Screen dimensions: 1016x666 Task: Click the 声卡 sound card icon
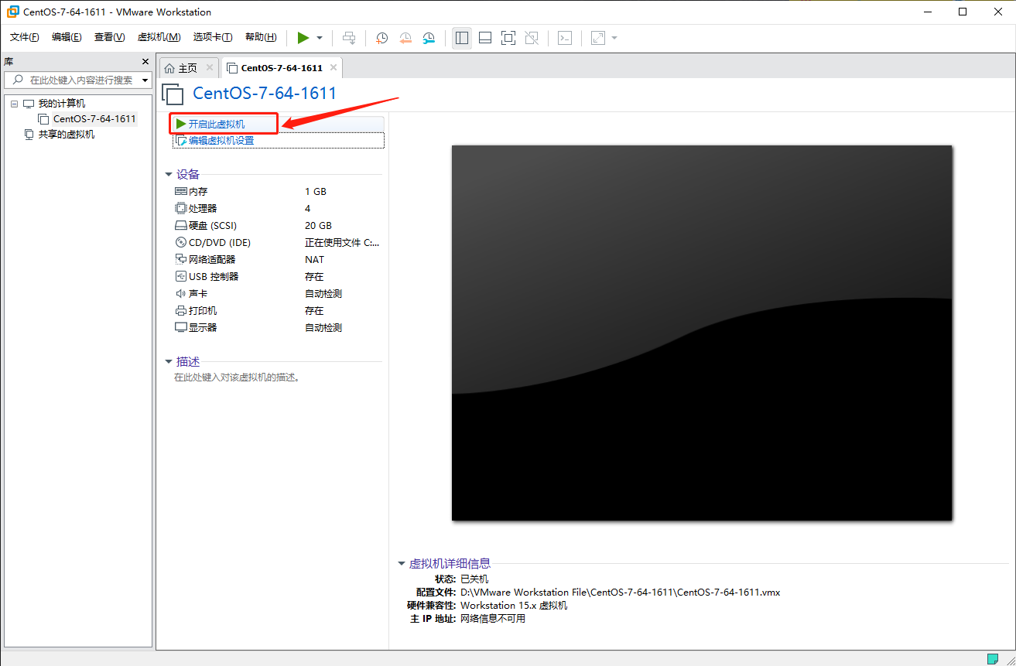[x=179, y=293]
